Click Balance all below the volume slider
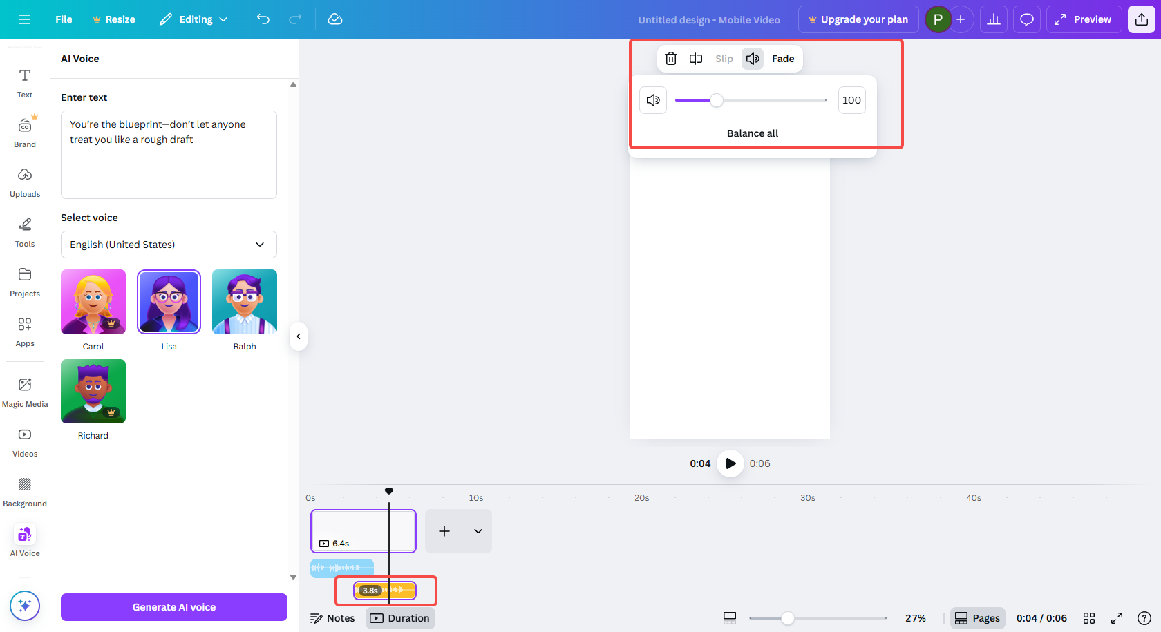The image size is (1161, 632). tap(752, 133)
